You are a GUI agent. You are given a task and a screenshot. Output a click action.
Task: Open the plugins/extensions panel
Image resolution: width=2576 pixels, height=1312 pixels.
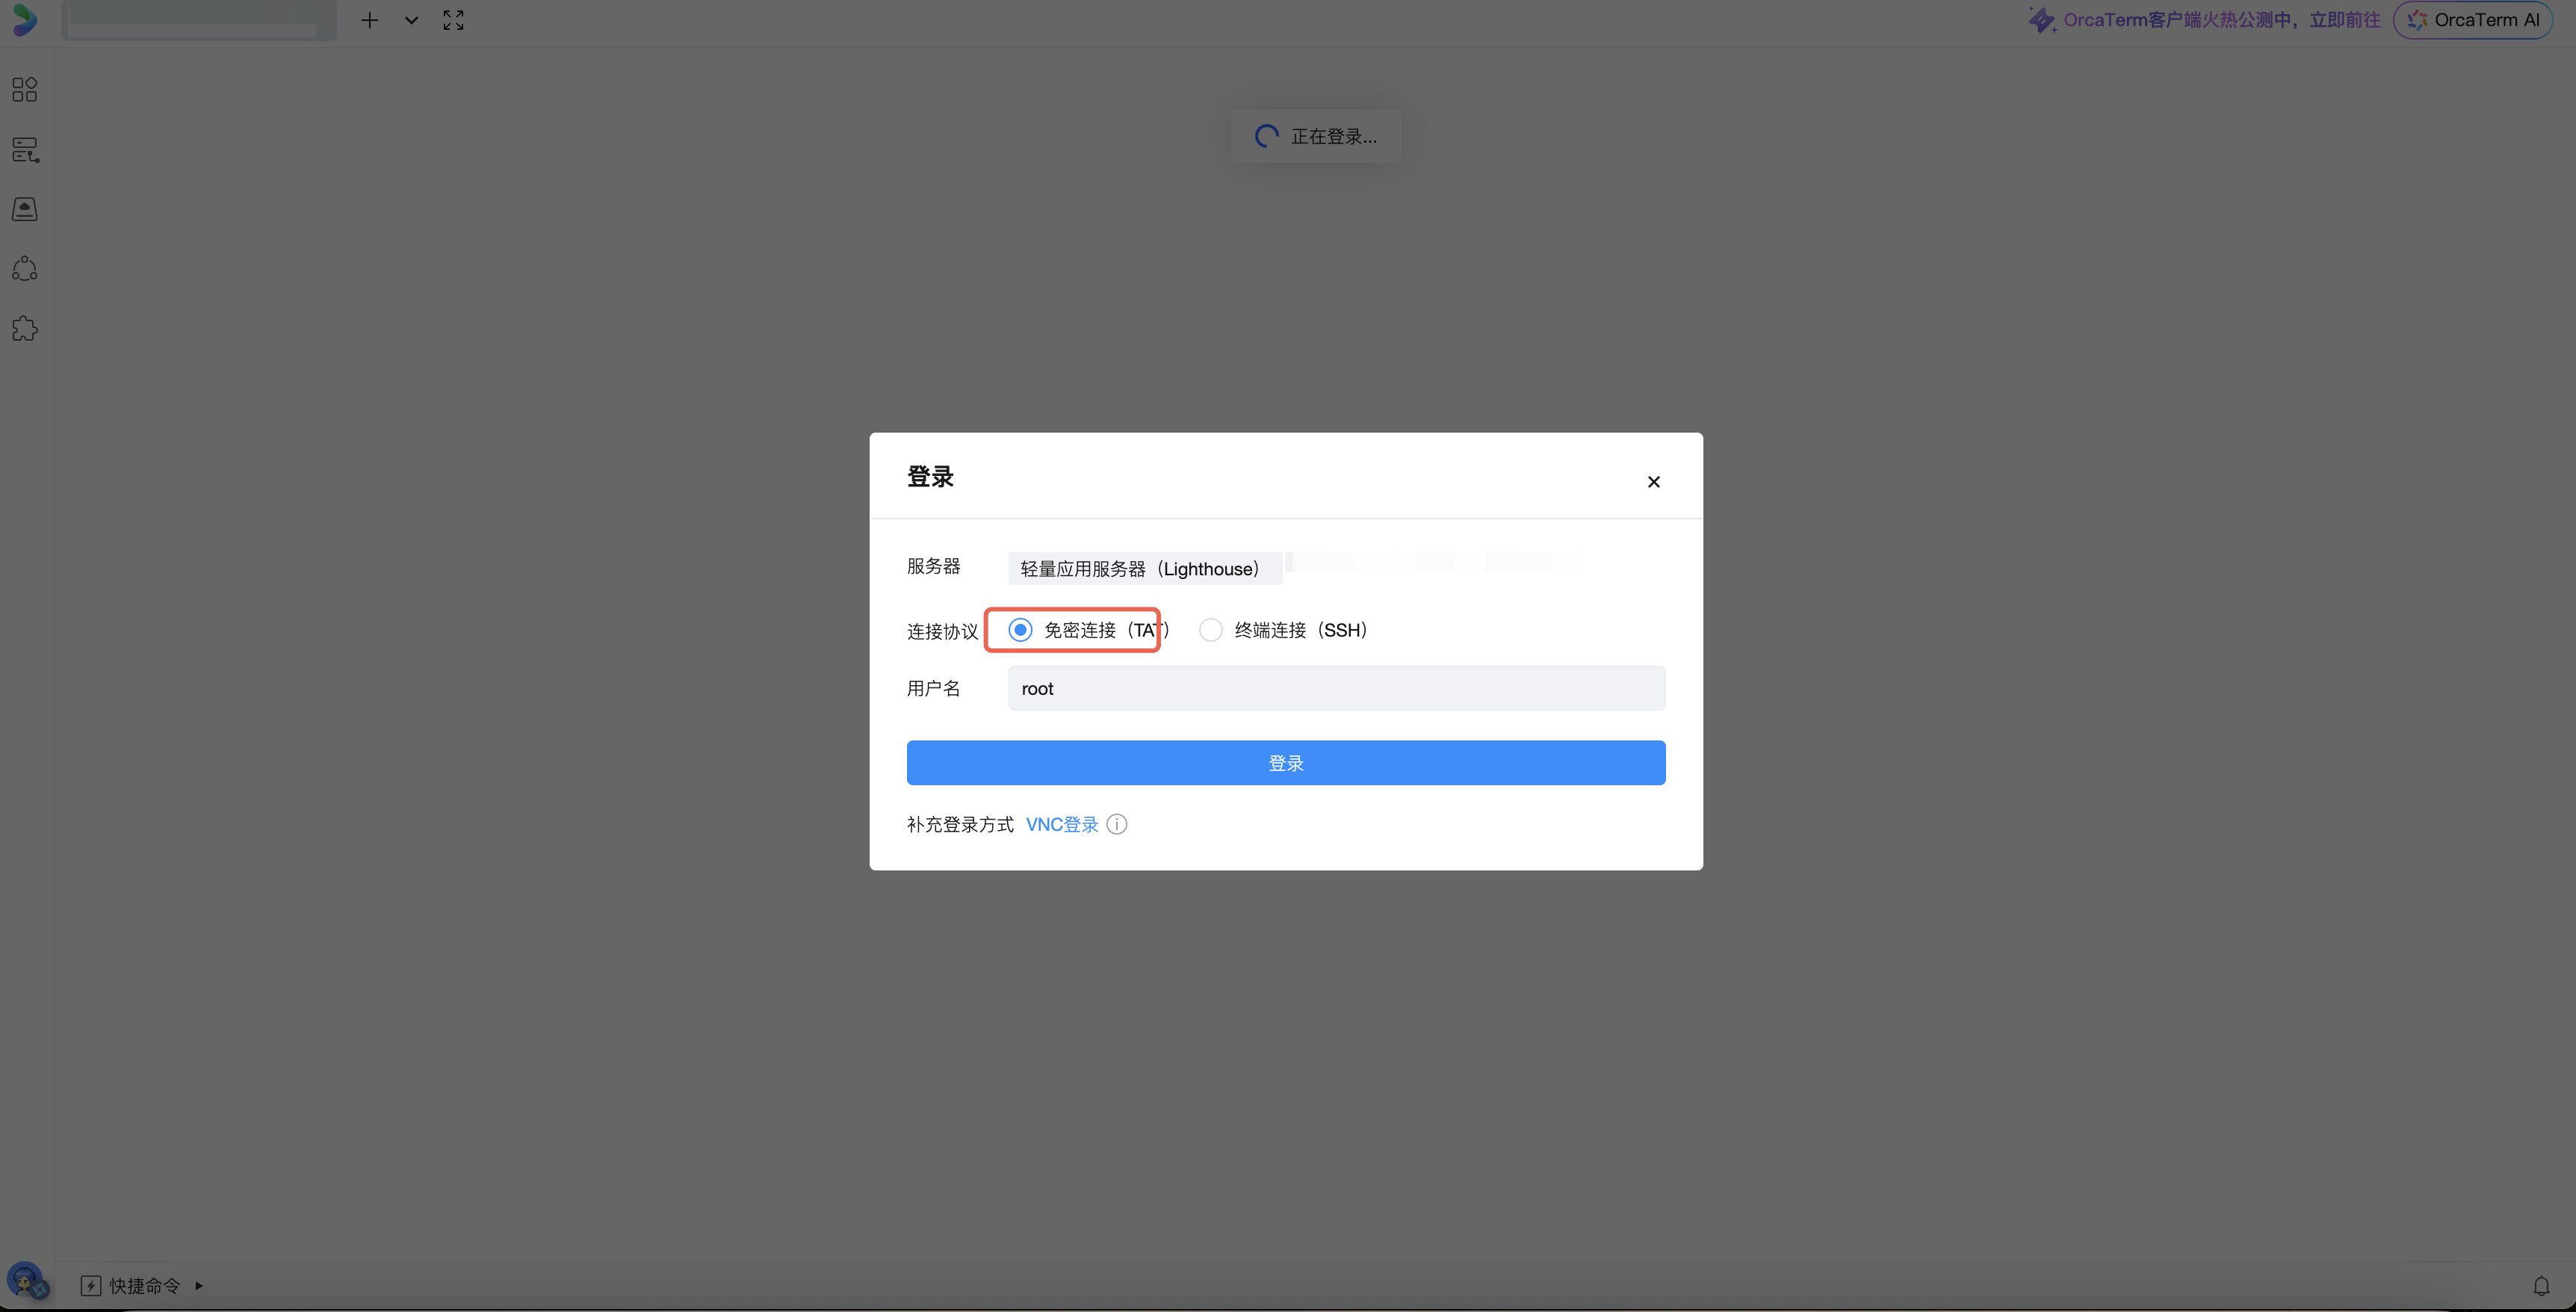(25, 328)
